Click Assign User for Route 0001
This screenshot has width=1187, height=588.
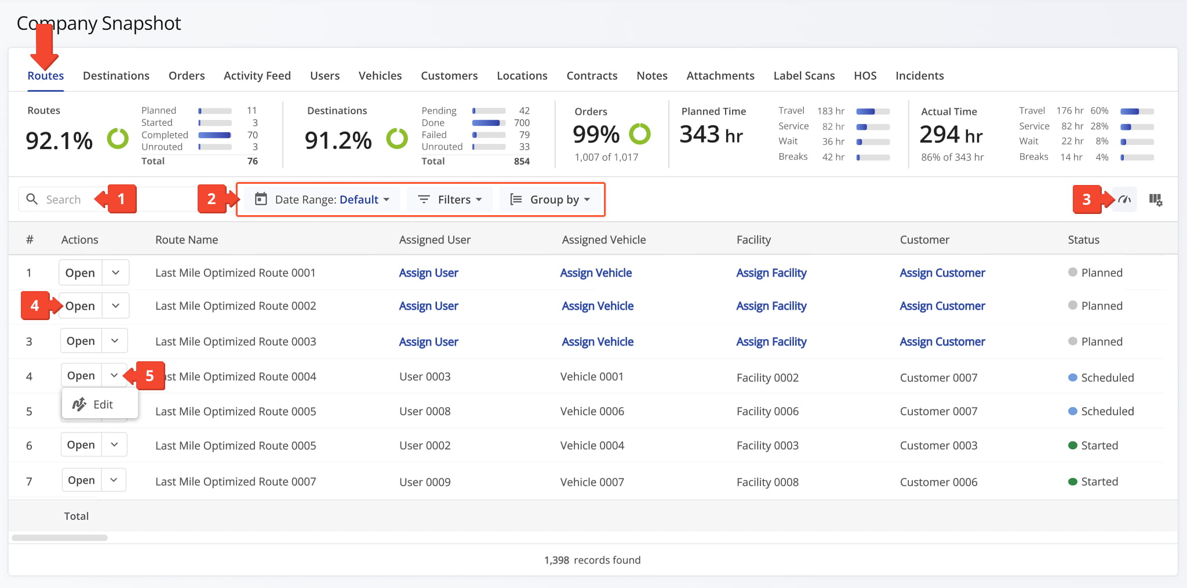click(428, 273)
